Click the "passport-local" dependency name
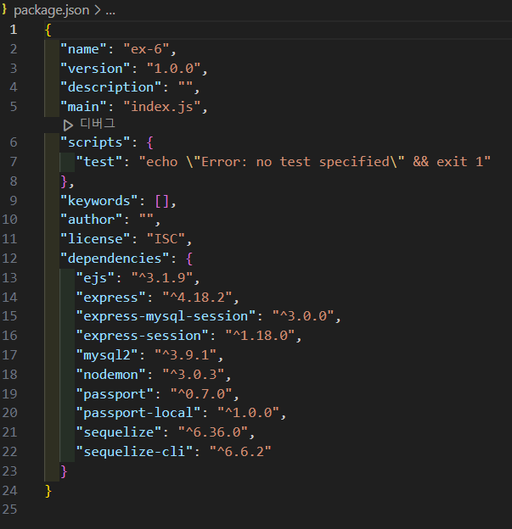 [x=138, y=413]
